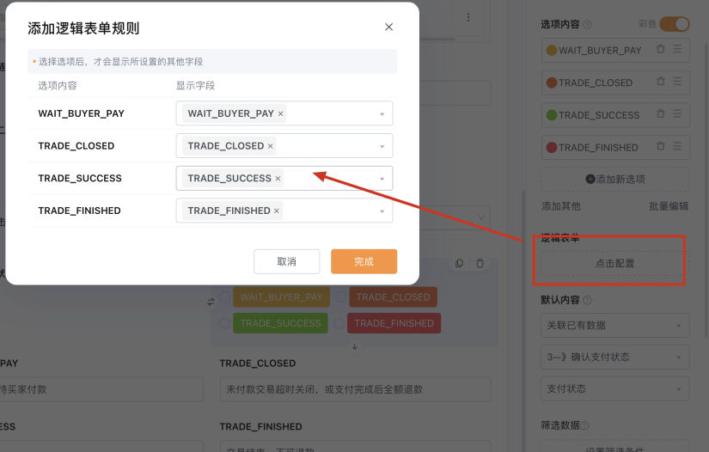Image resolution: width=709 pixels, height=452 pixels.
Task: Expand the 关联已有数据 dropdown
Action: (x=615, y=326)
